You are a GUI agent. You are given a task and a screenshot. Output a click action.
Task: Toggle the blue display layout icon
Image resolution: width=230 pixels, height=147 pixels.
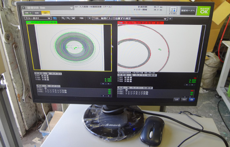(x=55, y=18)
